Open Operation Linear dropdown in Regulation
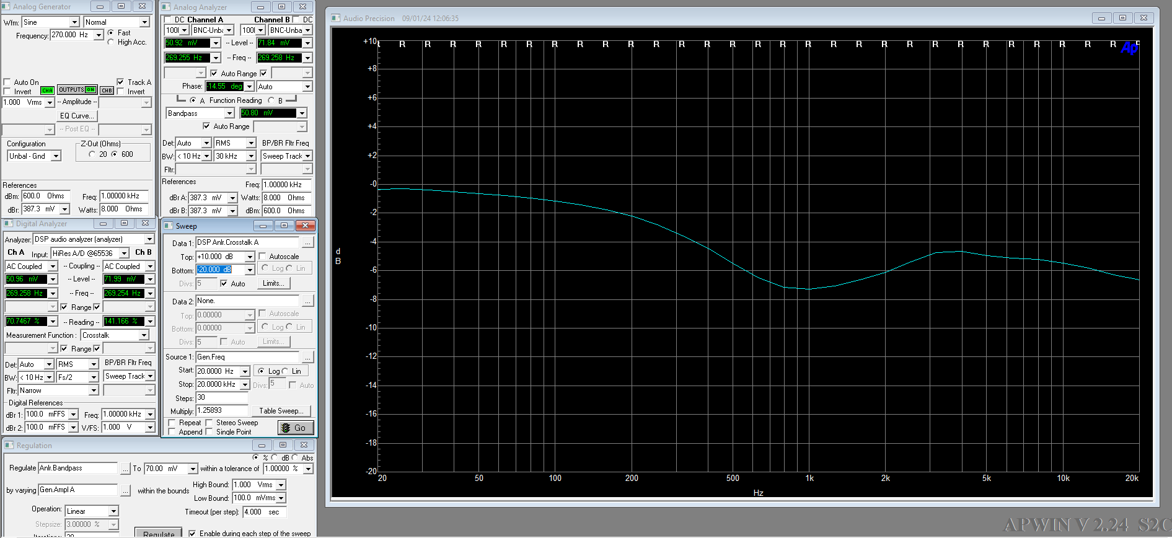 113,511
